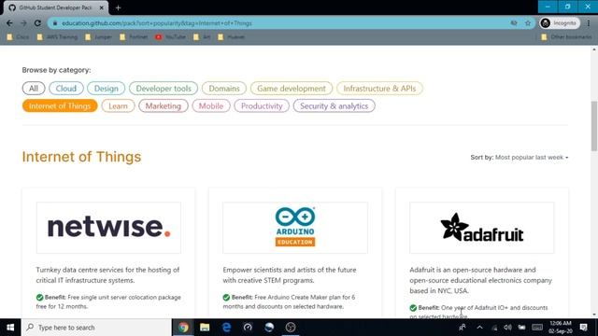The width and height of the screenshot is (598, 336).
Task: Click the server colocation package benefit text
Action: point(108,301)
